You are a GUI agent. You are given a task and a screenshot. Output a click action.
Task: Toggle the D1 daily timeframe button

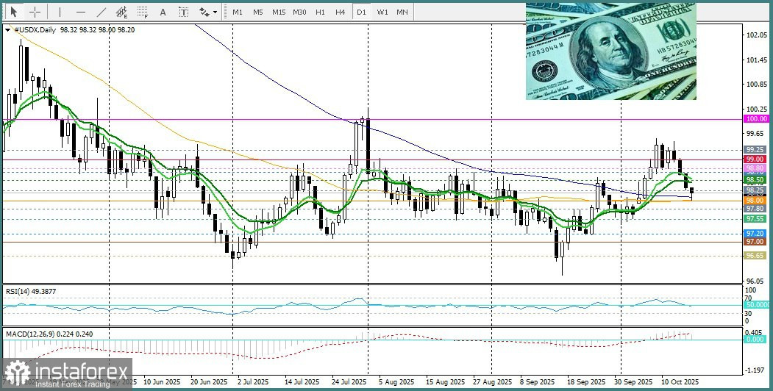361,12
